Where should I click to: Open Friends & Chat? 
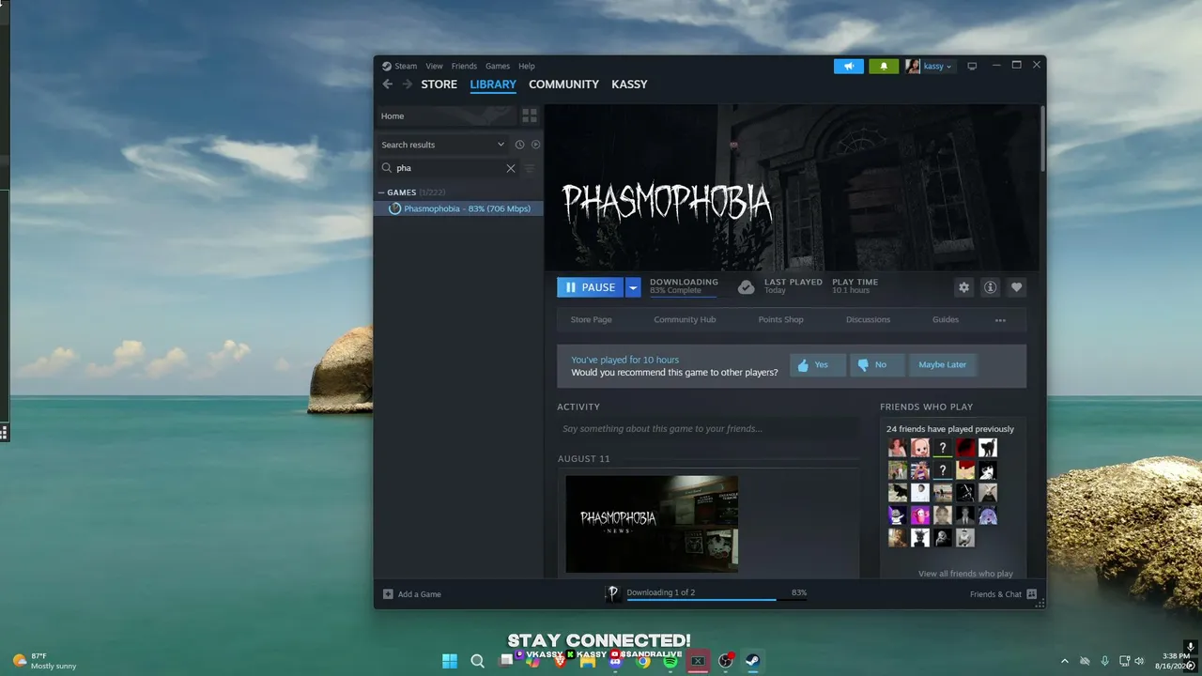click(1003, 594)
